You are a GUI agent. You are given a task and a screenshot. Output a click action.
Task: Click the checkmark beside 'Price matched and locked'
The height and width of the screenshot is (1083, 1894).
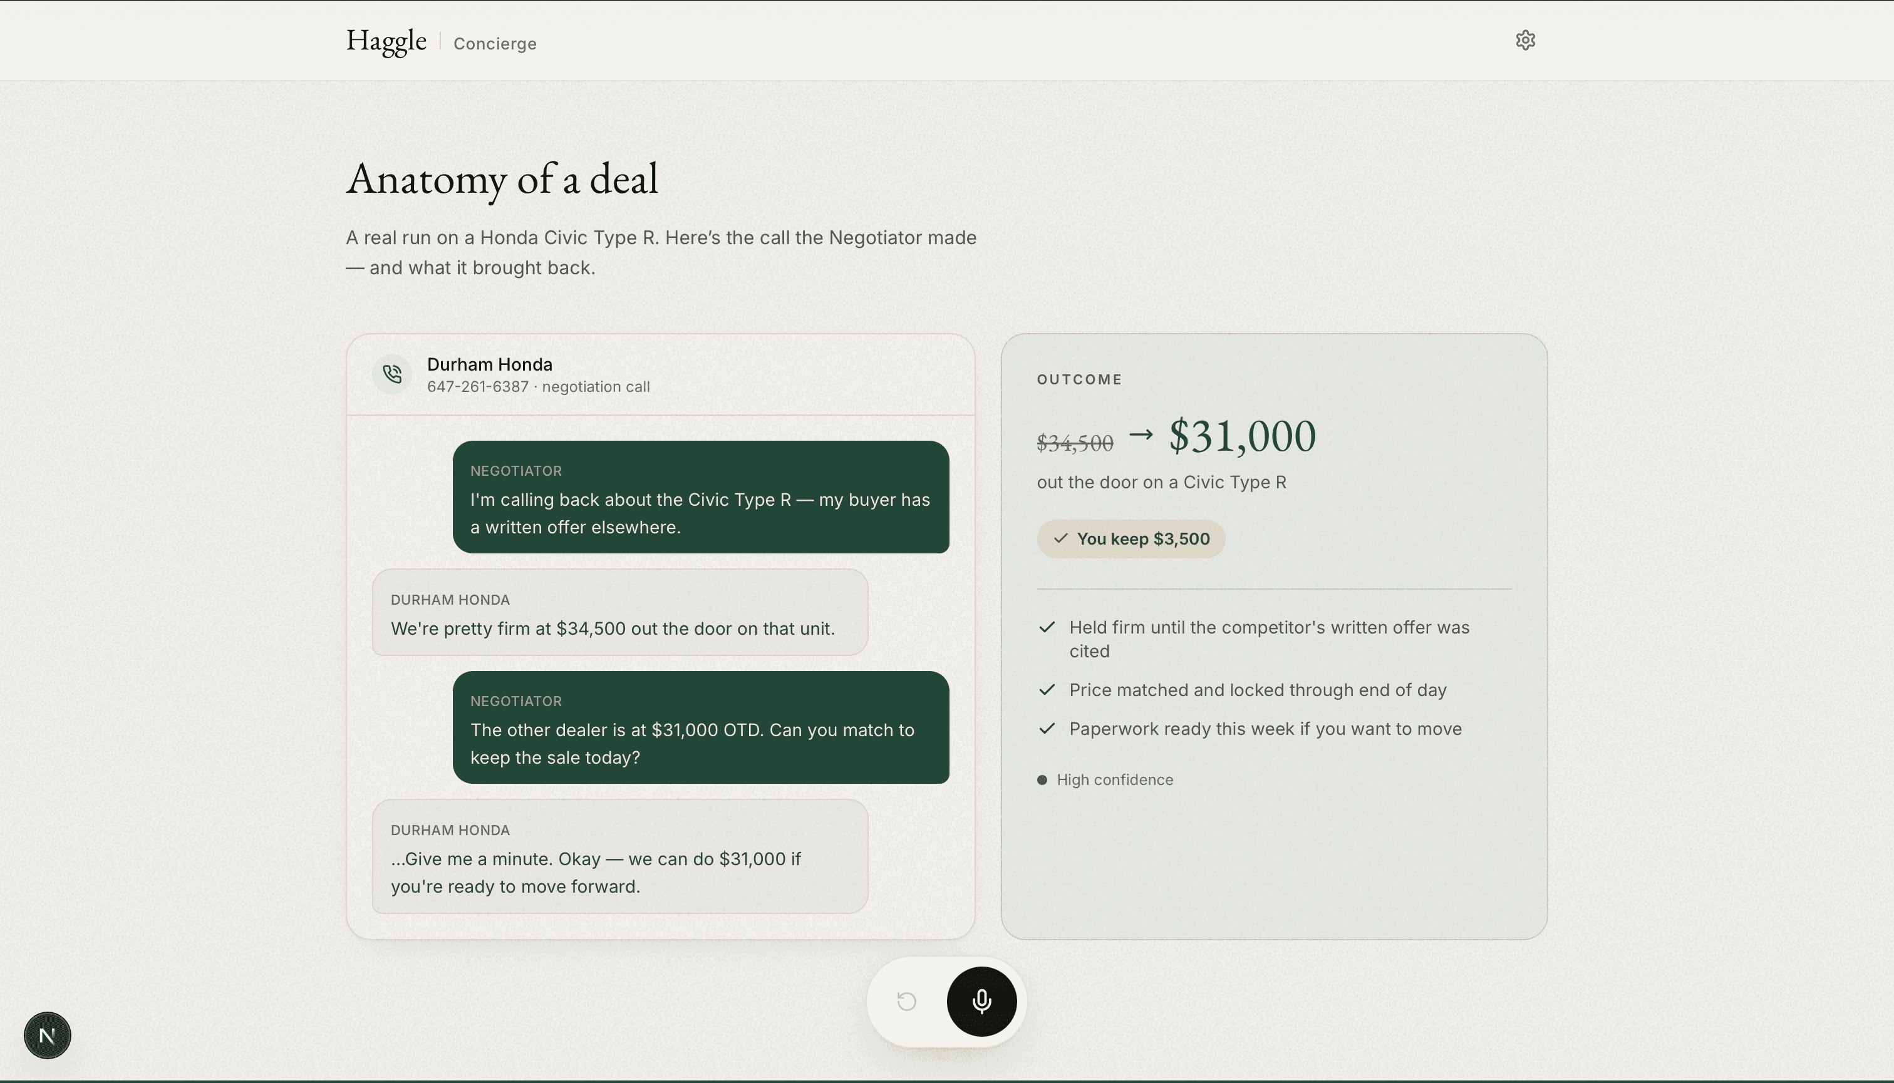[x=1047, y=689]
